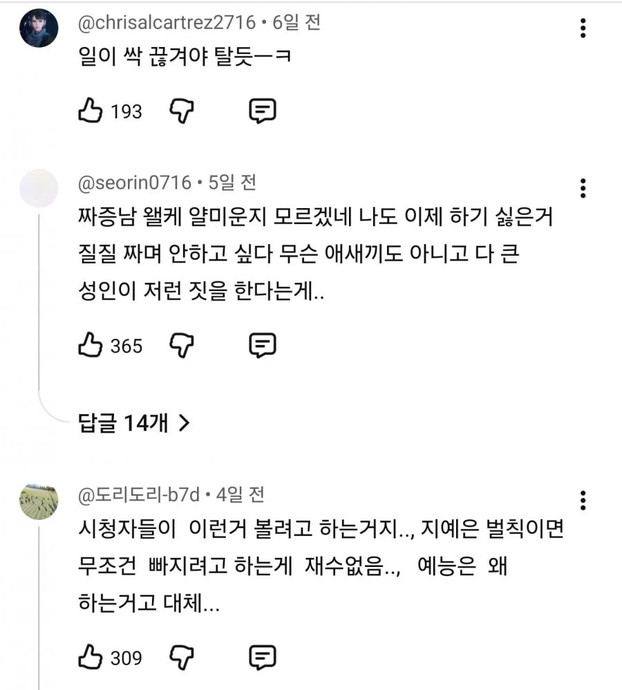Open the @도리도리-b7d channel link
622x690 pixels.
[x=138, y=495]
